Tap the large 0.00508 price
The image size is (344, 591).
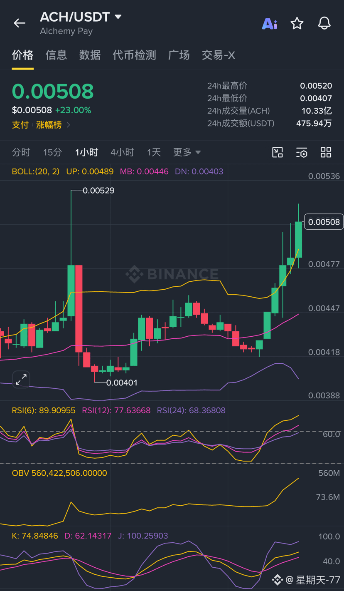click(x=53, y=91)
